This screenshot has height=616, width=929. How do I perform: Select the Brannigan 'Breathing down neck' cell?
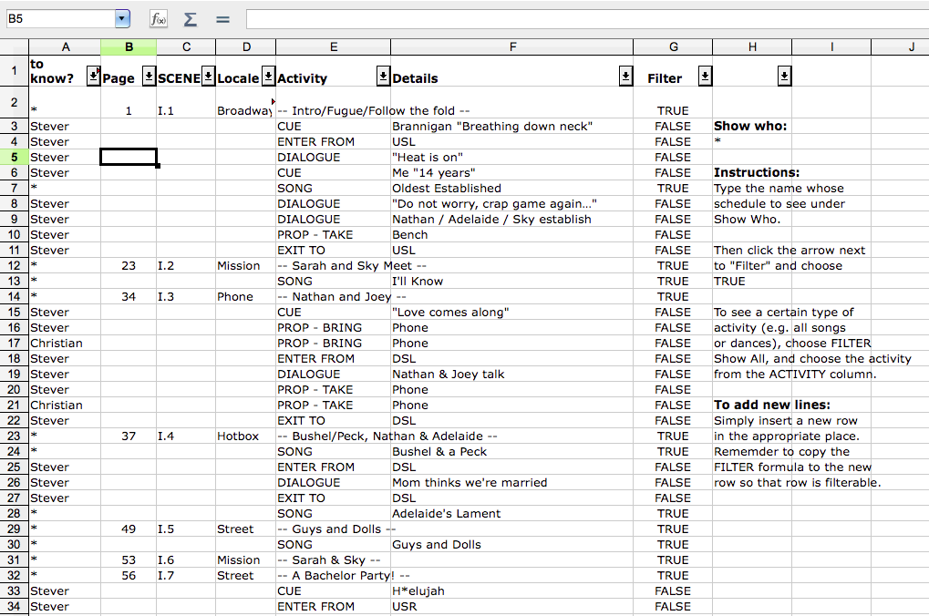tap(511, 126)
